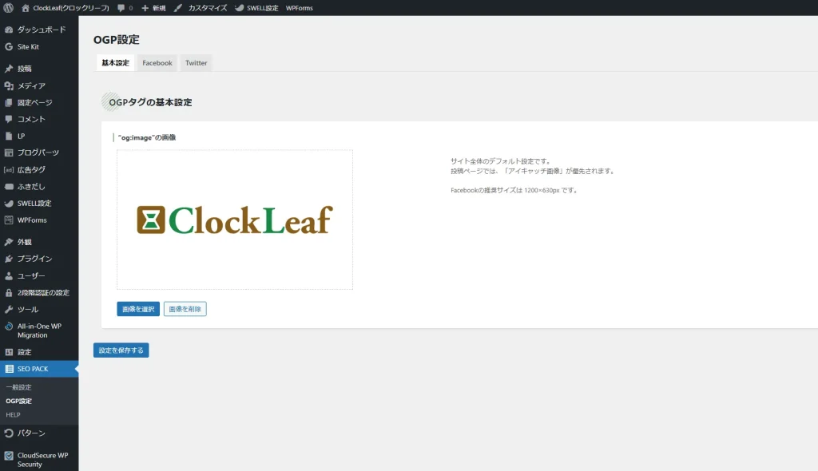818x471 pixels.
Task: Open Tools via the wrench icon
Action: click(x=9, y=309)
